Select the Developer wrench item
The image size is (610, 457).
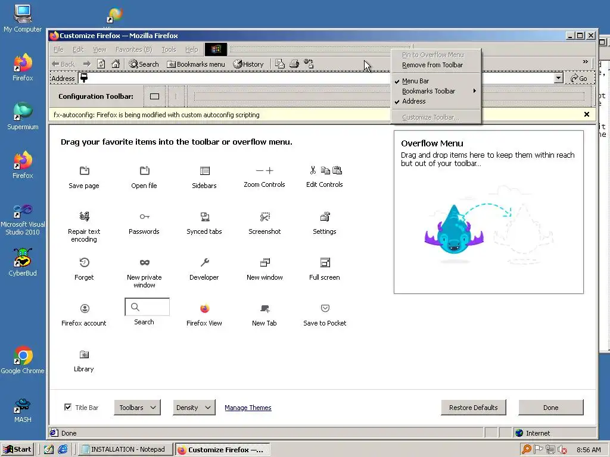click(204, 269)
